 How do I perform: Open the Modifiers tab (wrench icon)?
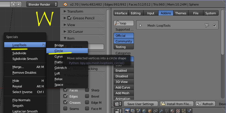tap(161, 111)
